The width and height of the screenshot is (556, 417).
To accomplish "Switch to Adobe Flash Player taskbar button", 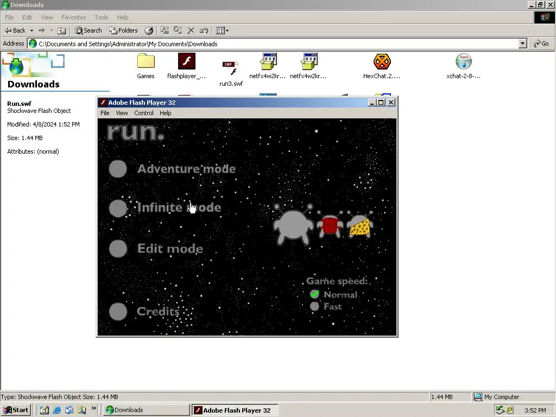I will [x=235, y=410].
